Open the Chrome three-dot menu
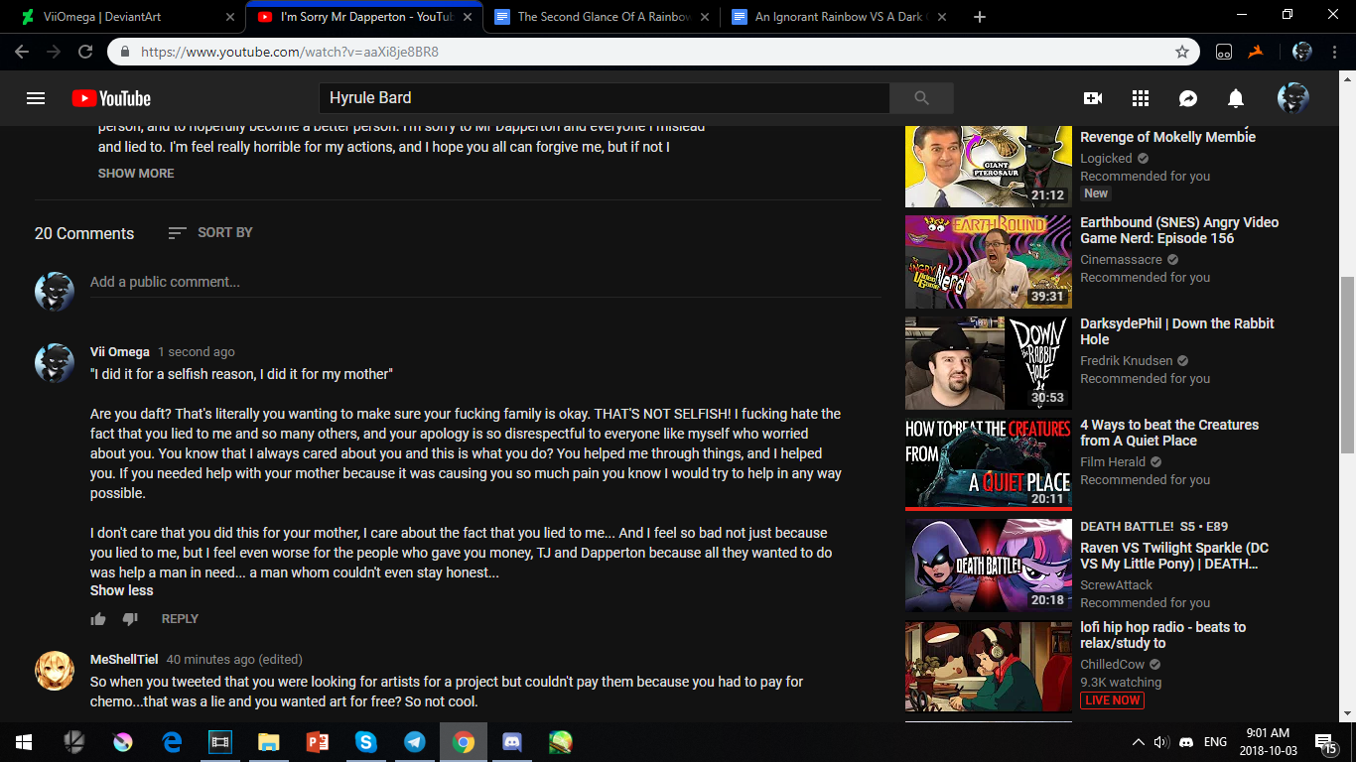This screenshot has height=762, width=1356. (1336, 52)
